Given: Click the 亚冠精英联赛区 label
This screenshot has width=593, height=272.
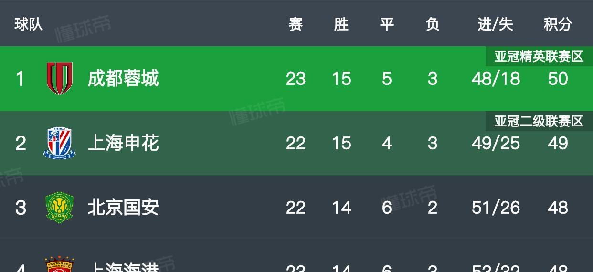Looking at the screenshot, I should [x=539, y=56].
